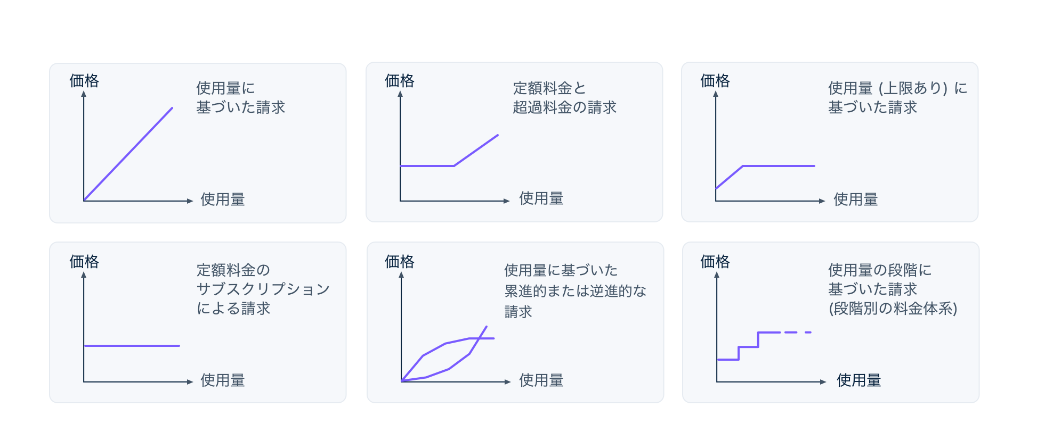Screen dimensions: 1037x432
Task: Select the diagonal purple line in first chart
Action: click(x=128, y=154)
